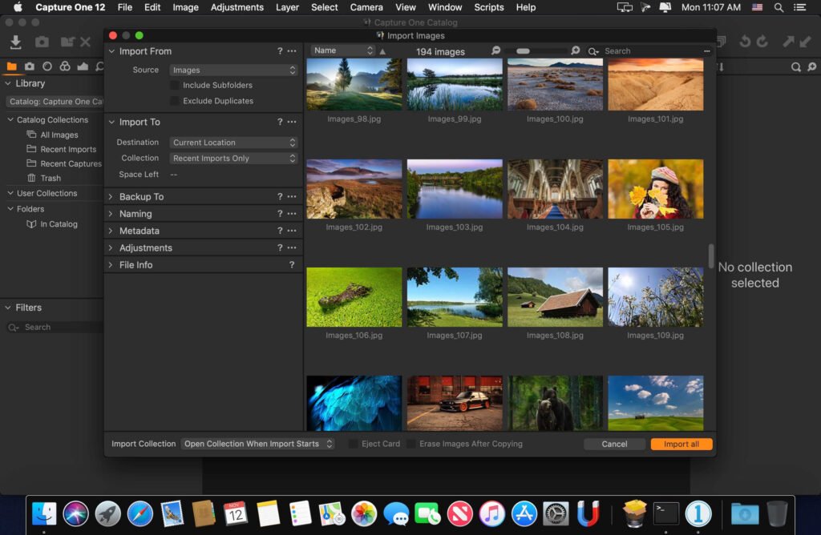
Task: Click the Cancel button
Action: (614, 443)
